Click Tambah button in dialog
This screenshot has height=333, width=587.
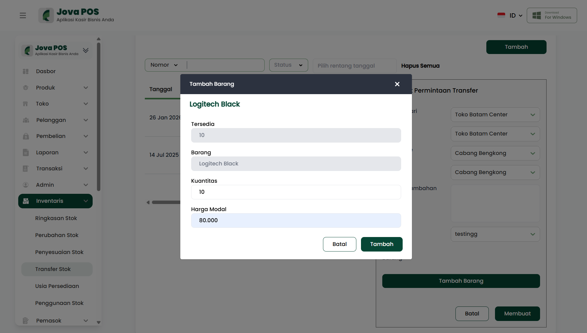[382, 244]
